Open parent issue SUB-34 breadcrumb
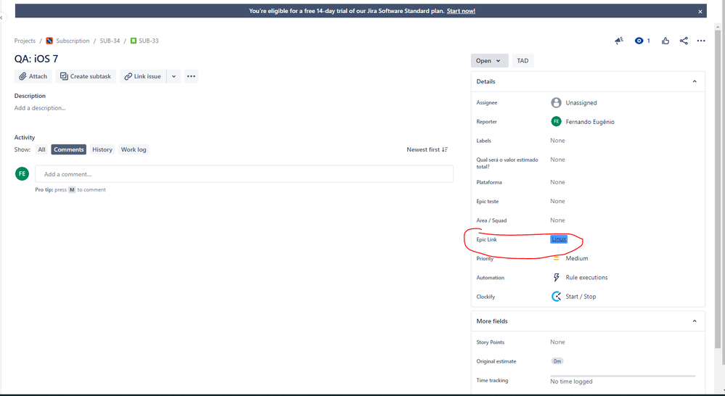Viewport: 725px width, 396px height. click(110, 41)
